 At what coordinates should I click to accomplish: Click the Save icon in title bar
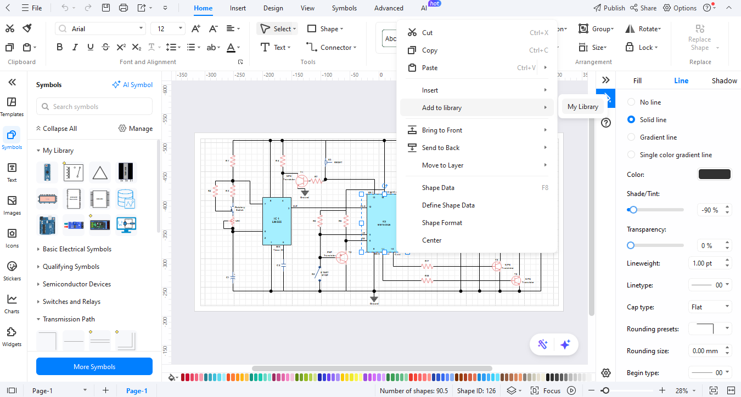click(x=106, y=8)
